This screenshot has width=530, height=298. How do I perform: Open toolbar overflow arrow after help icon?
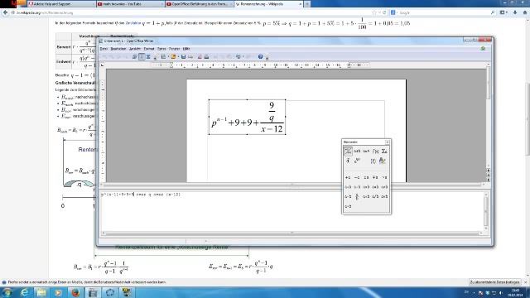[x=267, y=58]
